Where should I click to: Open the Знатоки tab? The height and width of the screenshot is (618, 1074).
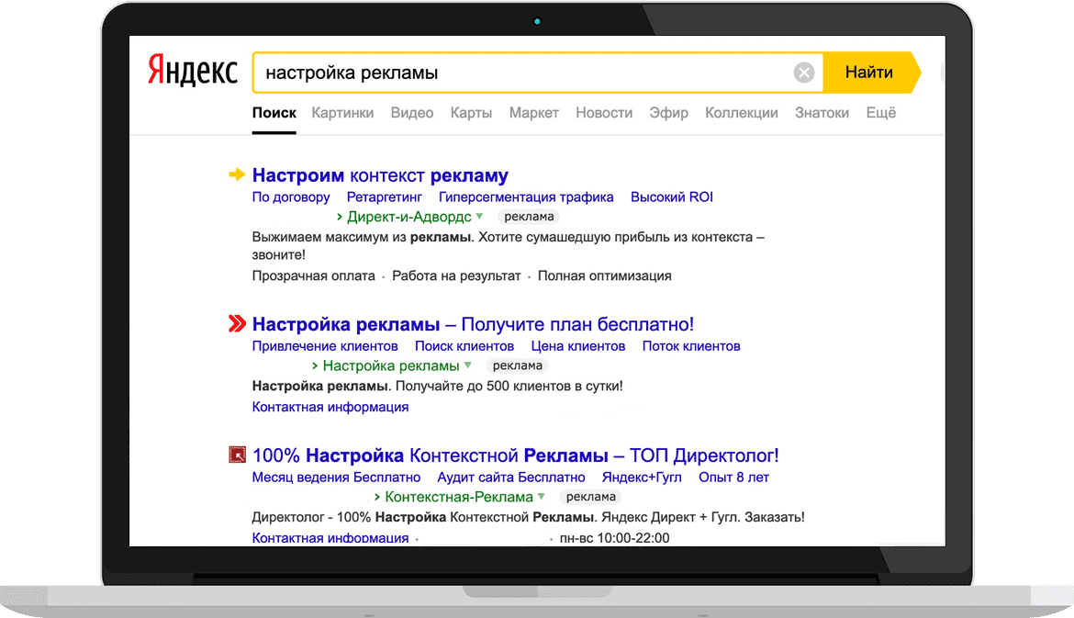coord(822,112)
